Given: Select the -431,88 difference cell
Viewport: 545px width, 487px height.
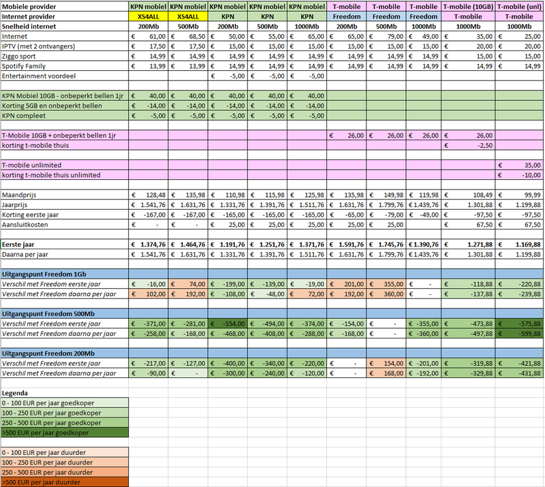Looking at the screenshot, I should pyautogui.click(x=519, y=373).
